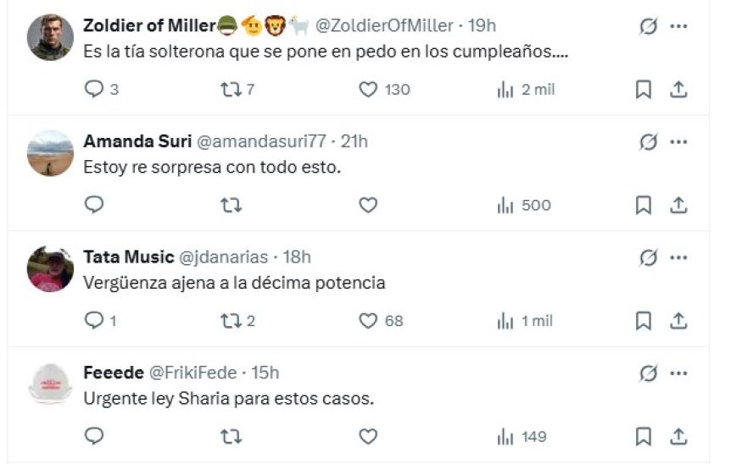Open Grok icon on Amanda Suri's tweet
The width and height of the screenshot is (731, 464).
coord(648,142)
